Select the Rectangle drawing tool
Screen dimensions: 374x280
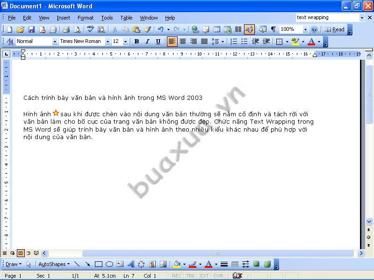point(99,264)
